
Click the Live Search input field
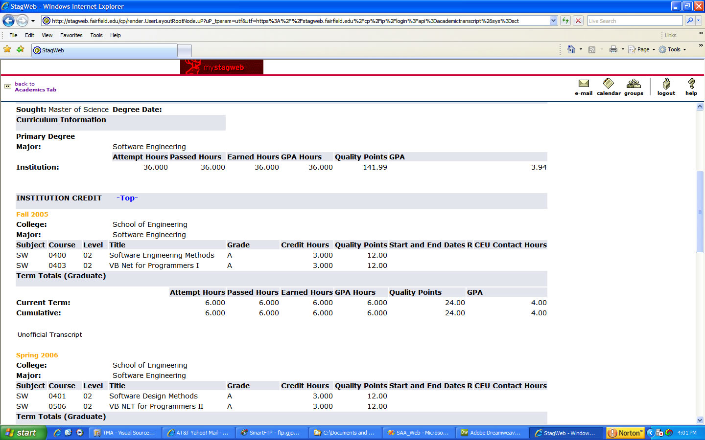coord(634,21)
